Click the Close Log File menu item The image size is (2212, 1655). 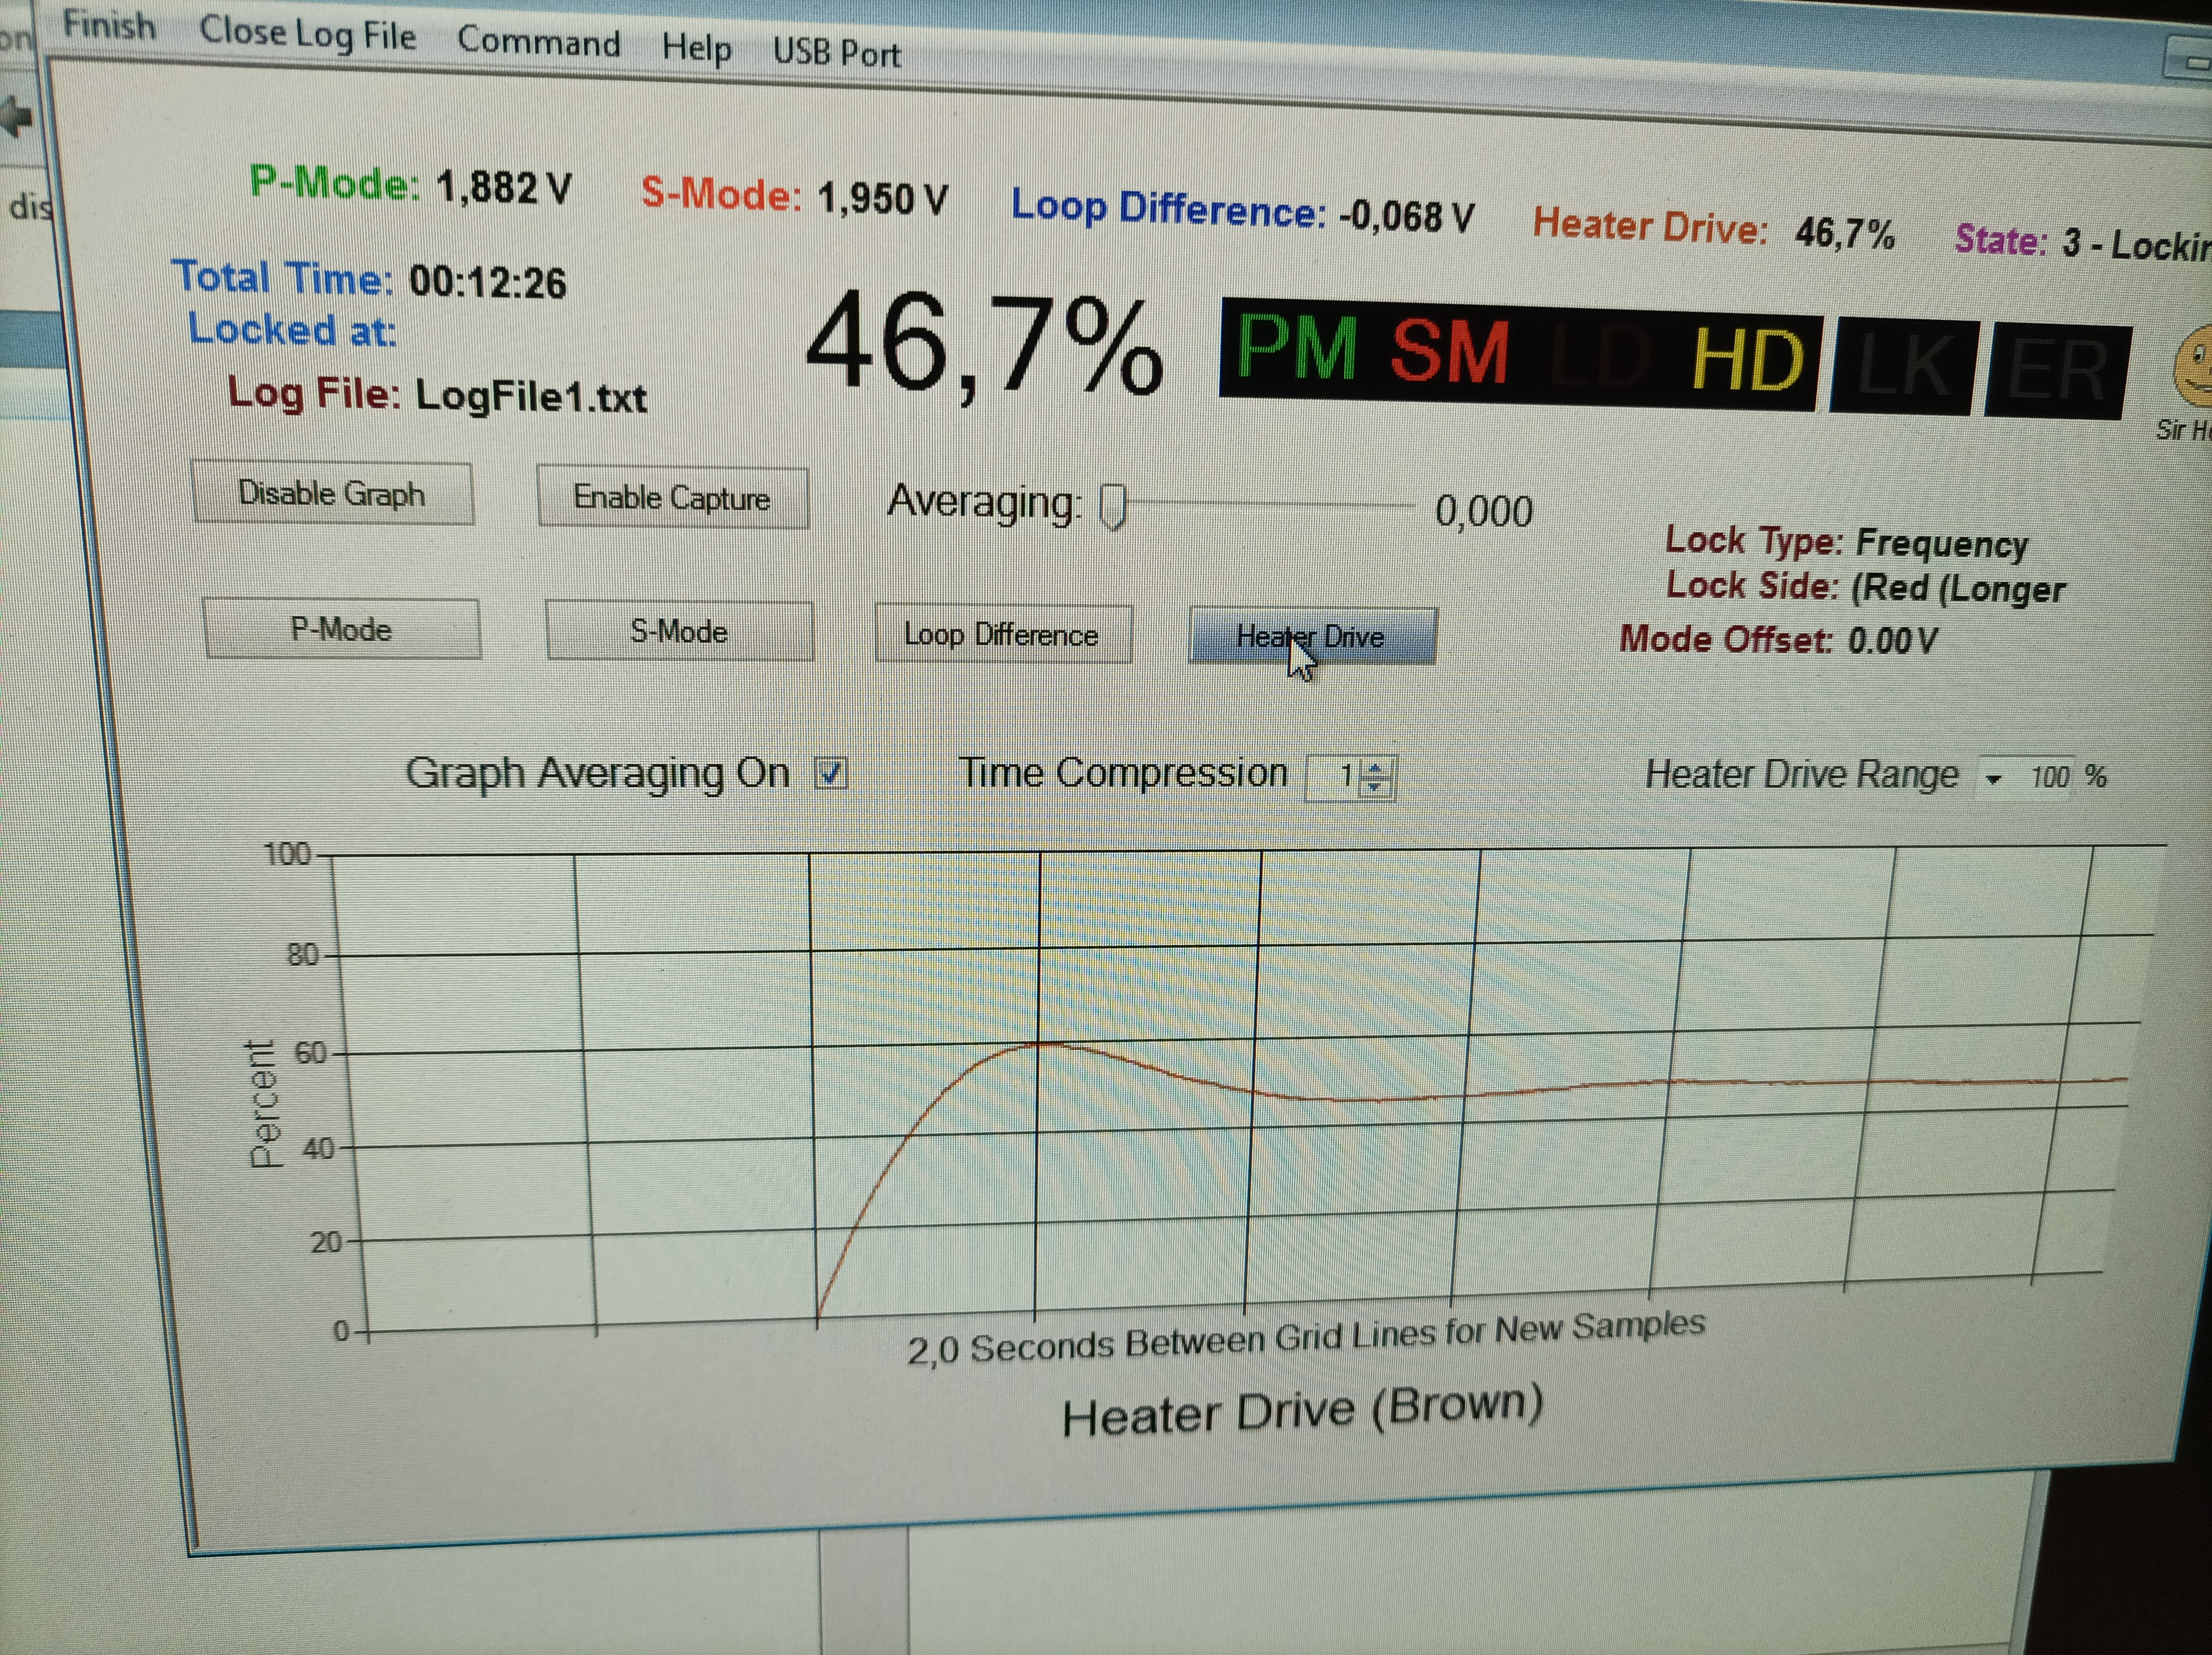(x=307, y=34)
